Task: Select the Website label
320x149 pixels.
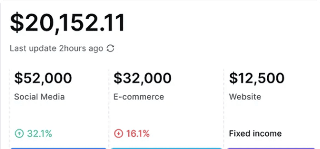Action: coord(245,97)
